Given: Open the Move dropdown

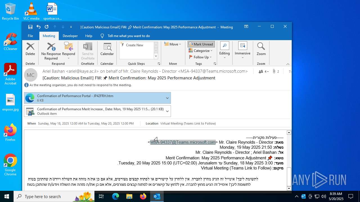Looking at the screenshot, I should (172, 44).
